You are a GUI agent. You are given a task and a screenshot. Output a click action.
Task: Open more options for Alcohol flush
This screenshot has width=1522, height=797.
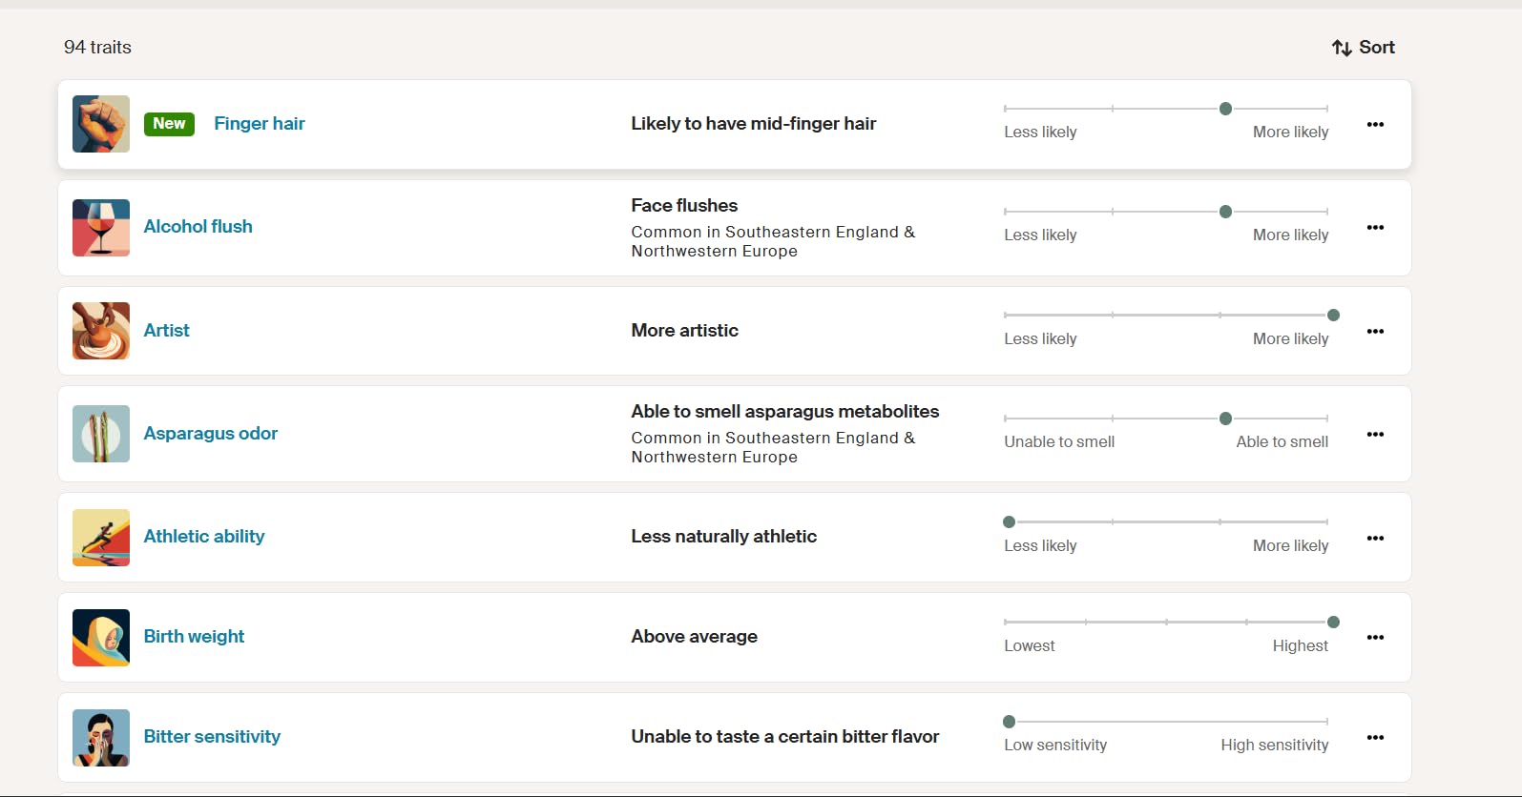pyautogui.click(x=1375, y=228)
